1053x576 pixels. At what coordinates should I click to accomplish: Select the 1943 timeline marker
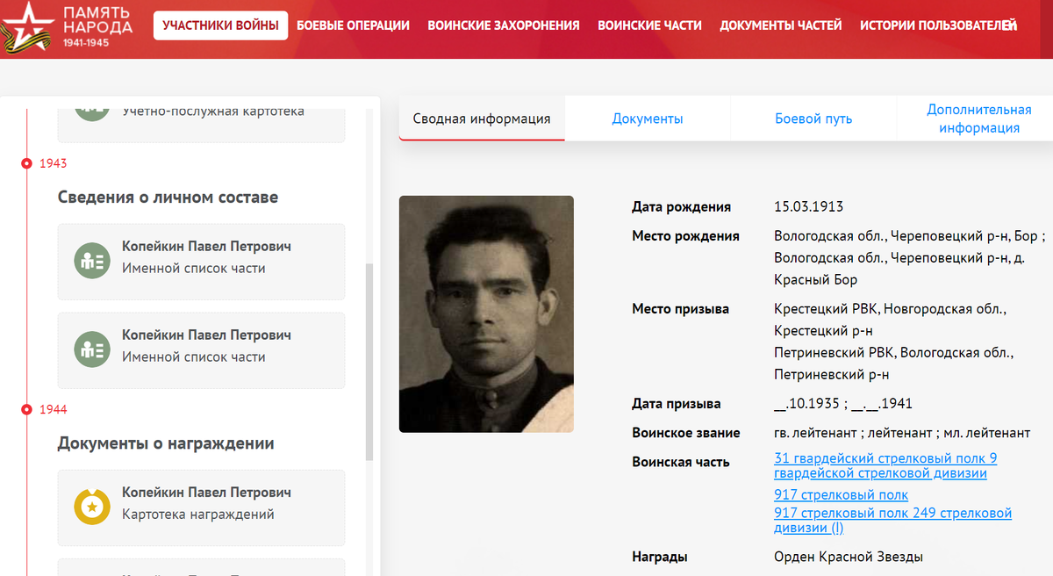[x=27, y=163]
